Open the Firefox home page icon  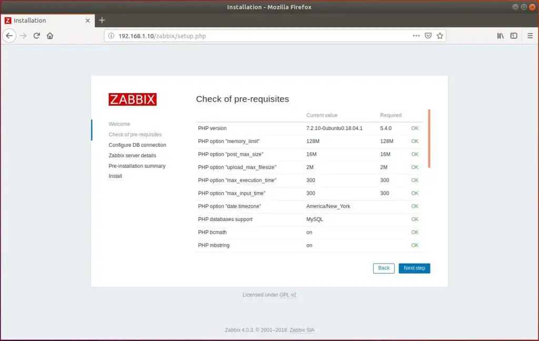(50, 36)
